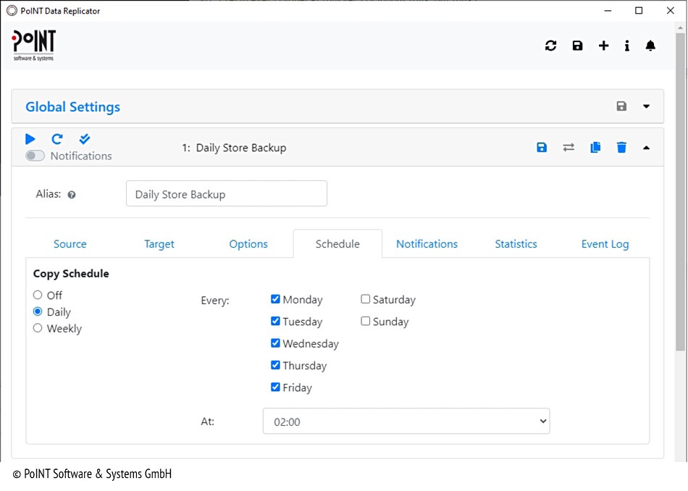This screenshot has height=491, width=688.
Task: Minimize the PoINT Data Replicator window
Action: tap(608, 11)
